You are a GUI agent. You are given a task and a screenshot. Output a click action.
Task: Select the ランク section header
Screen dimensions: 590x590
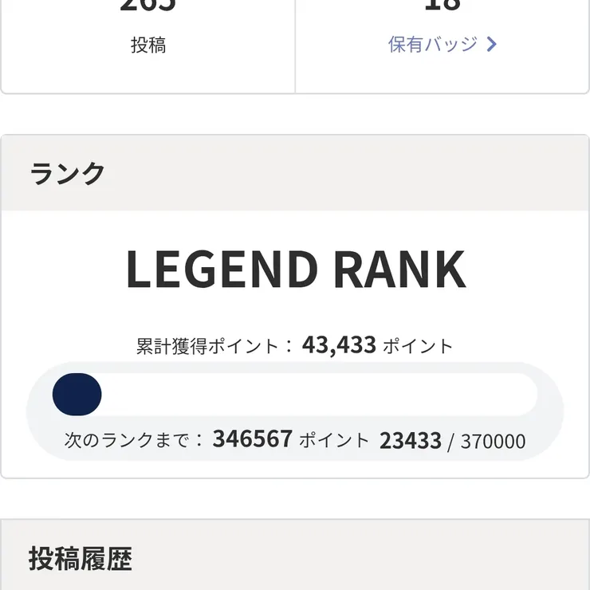(x=68, y=173)
